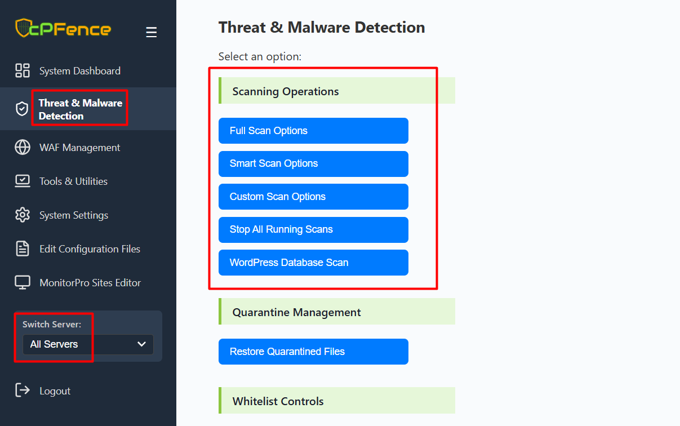Open Full Scan Options
This screenshot has width=680, height=426.
313,131
